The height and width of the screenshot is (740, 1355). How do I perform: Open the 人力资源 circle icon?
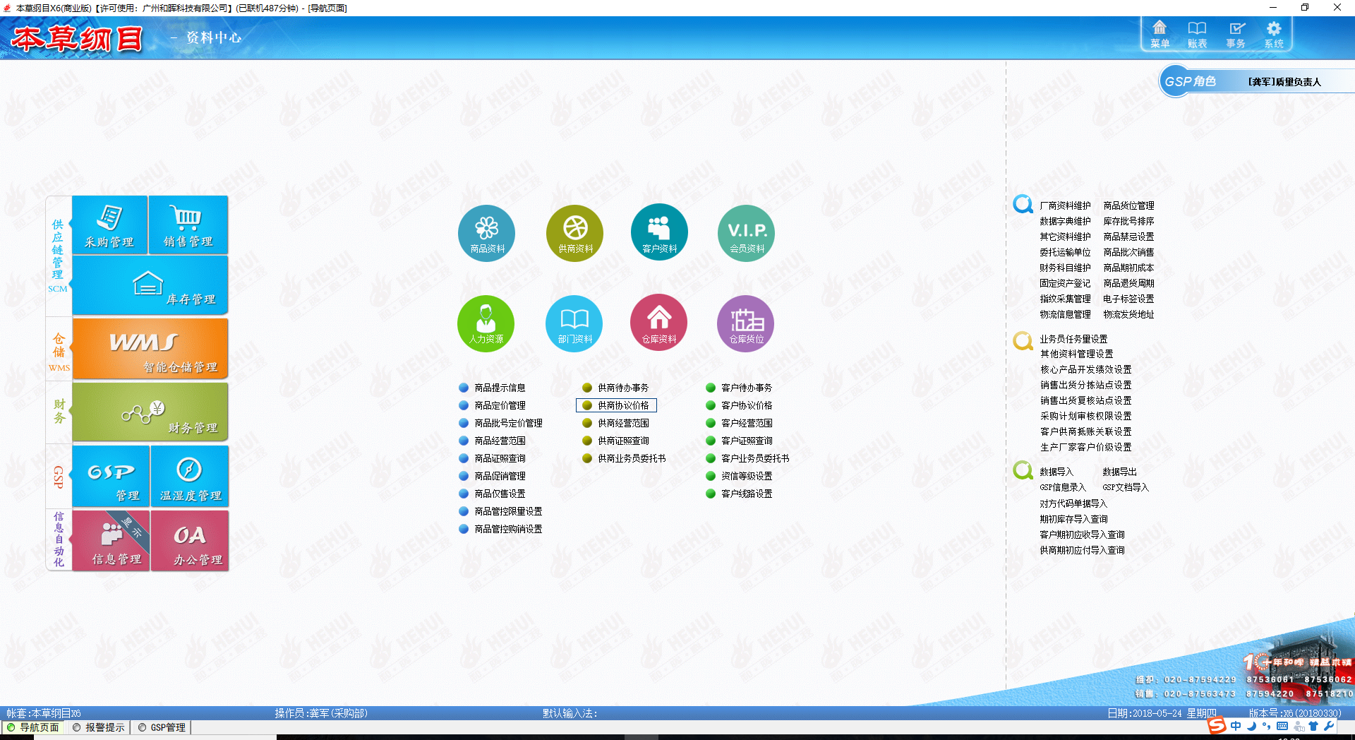pyautogui.click(x=486, y=323)
